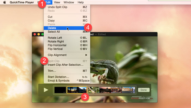Select the domed building at dusk thumbnail
Viewport: 191px width, 108px height.
[105, 90]
